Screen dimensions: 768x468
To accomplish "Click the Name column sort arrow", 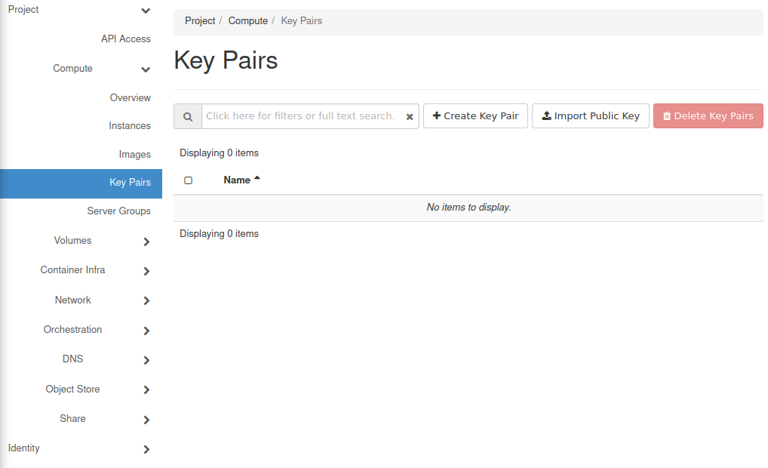I will [x=257, y=179].
